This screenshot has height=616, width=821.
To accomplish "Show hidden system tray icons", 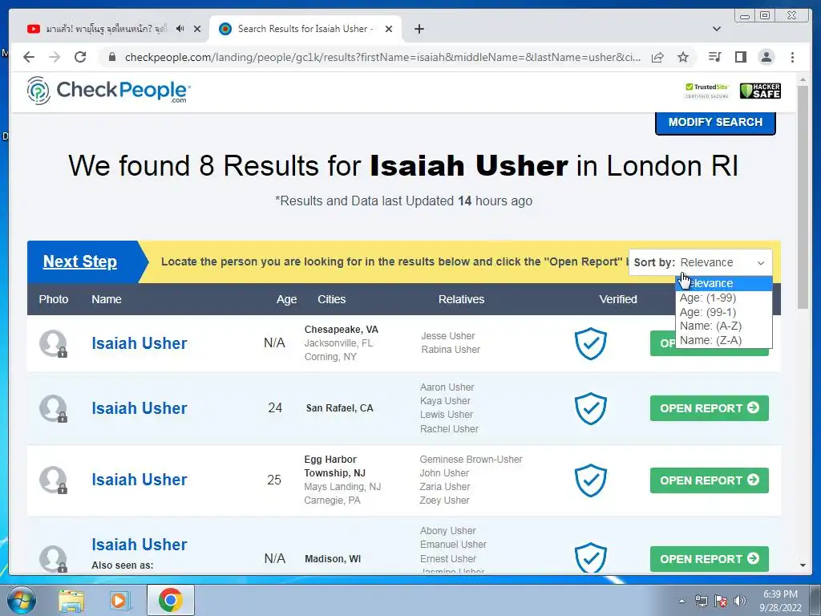I will tap(681, 601).
